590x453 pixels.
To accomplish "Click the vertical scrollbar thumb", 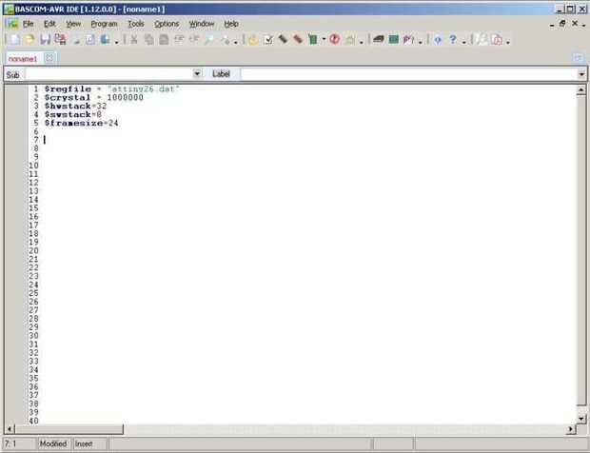I will (x=581, y=250).
